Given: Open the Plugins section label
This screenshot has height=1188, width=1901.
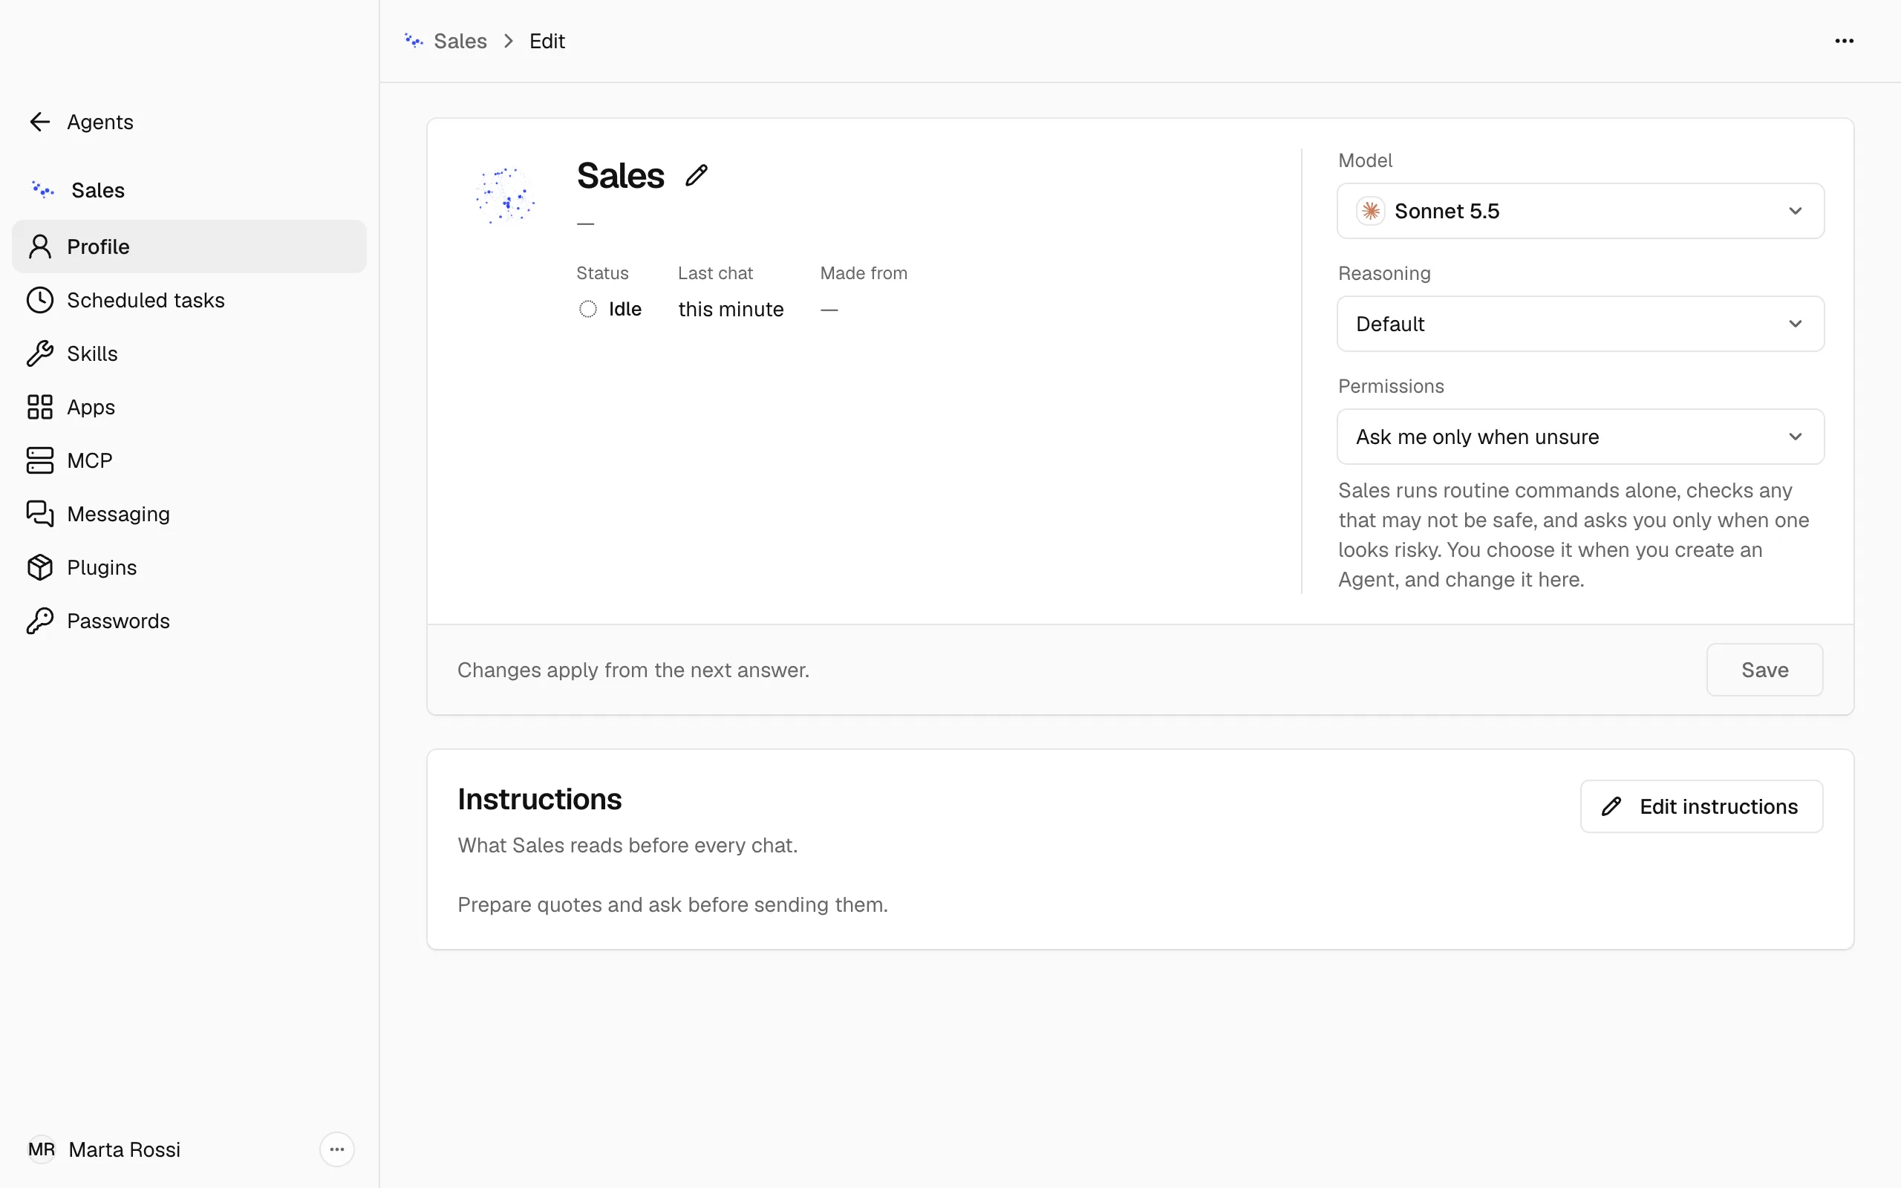Looking at the screenshot, I should point(102,567).
